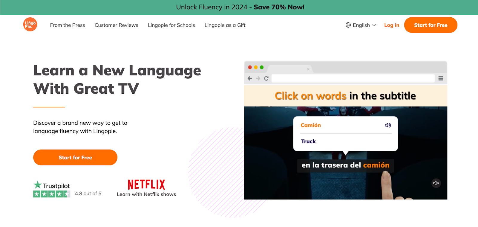This screenshot has width=478, height=227.
Task: Open Lingopie as a Gift
Action: coord(225,25)
